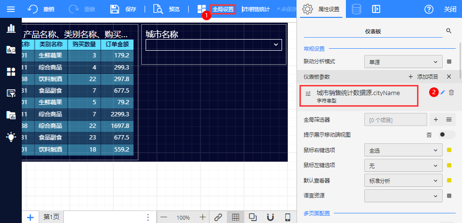Select the 城市销售统计数据源.cityName parameter item

point(358,96)
